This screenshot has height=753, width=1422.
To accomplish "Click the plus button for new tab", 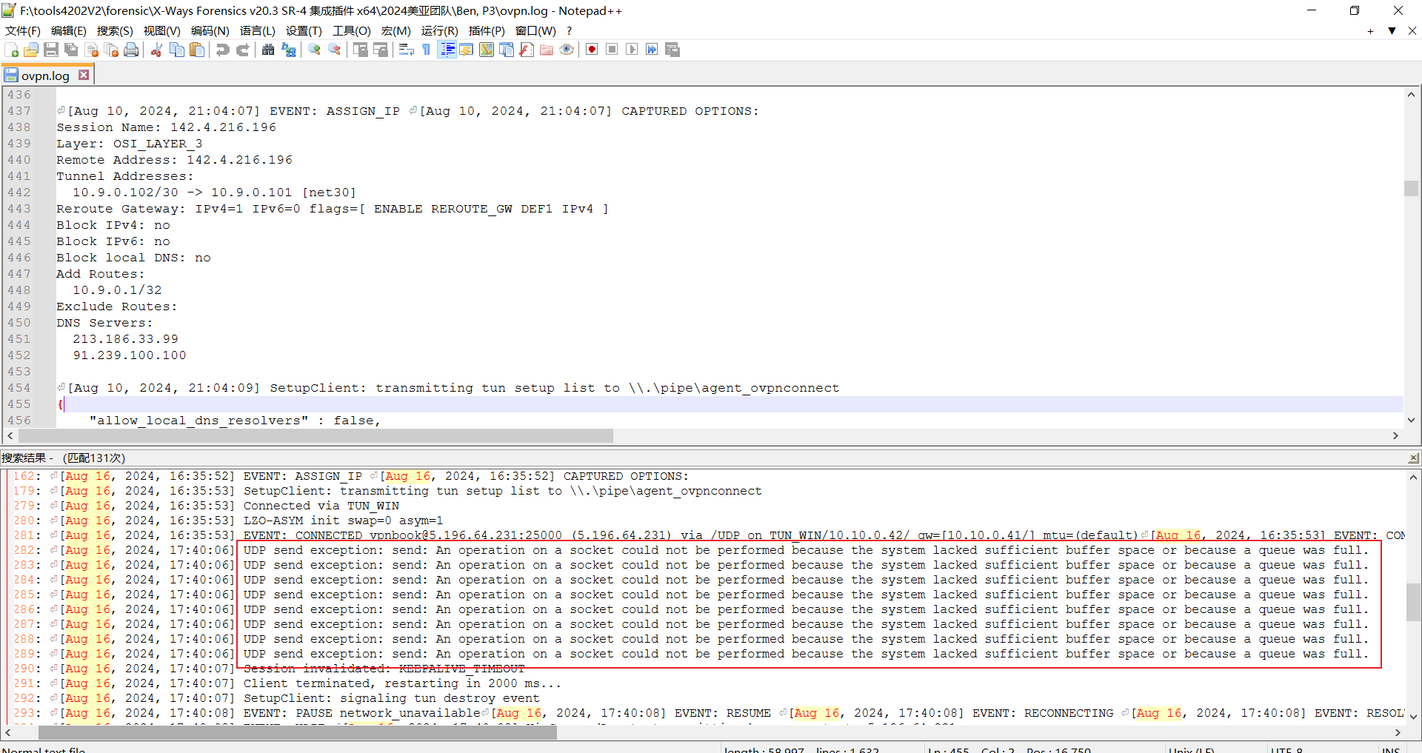I will coord(1370,31).
